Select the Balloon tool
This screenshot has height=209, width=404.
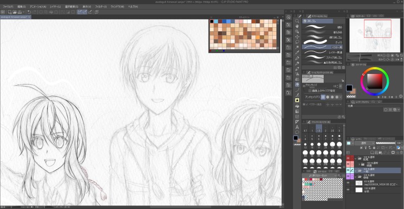(297, 132)
